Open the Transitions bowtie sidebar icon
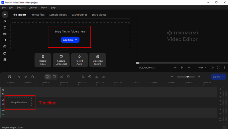 [x=5, y=34]
